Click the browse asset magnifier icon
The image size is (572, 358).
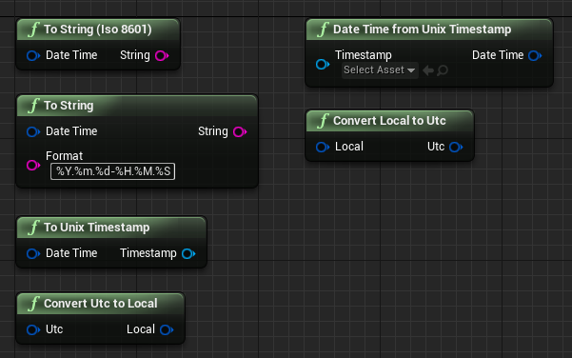[443, 70]
